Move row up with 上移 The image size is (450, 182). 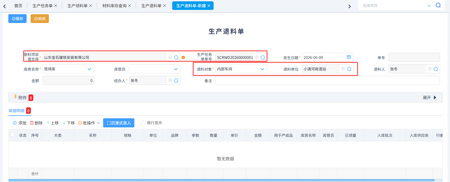pyautogui.click(x=52, y=123)
